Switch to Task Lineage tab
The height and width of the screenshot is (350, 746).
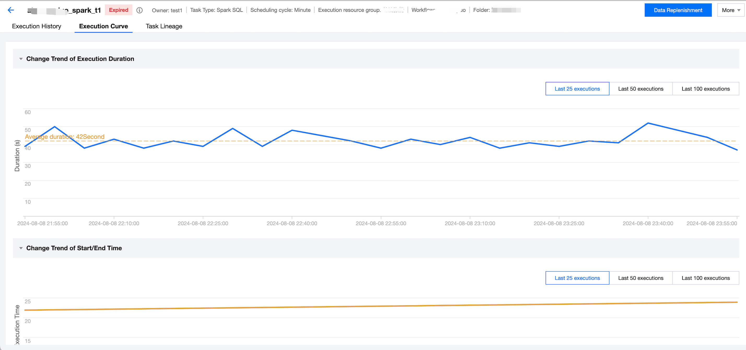coord(164,26)
